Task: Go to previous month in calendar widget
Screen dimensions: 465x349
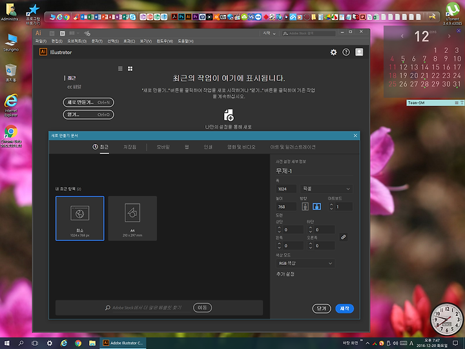Action: [402, 36]
